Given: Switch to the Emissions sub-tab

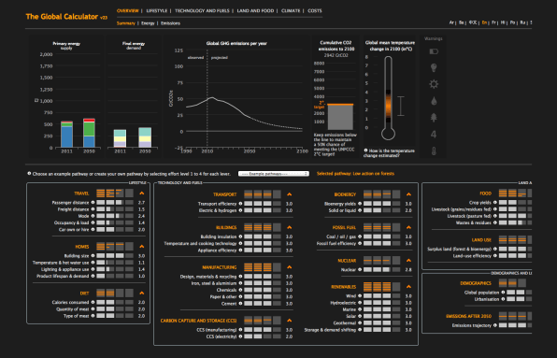Looking at the screenshot, I should click(x=170, y=23).
